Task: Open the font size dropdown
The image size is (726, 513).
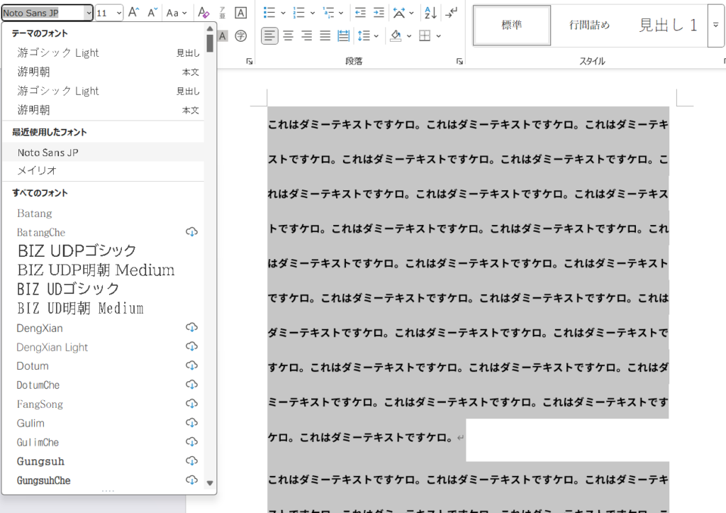Action: pyautogui.click(x=118, y=13)
